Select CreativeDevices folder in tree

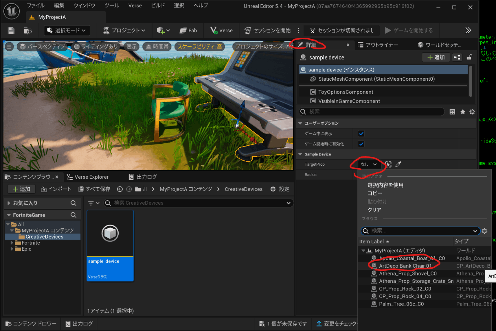[44, 237]
